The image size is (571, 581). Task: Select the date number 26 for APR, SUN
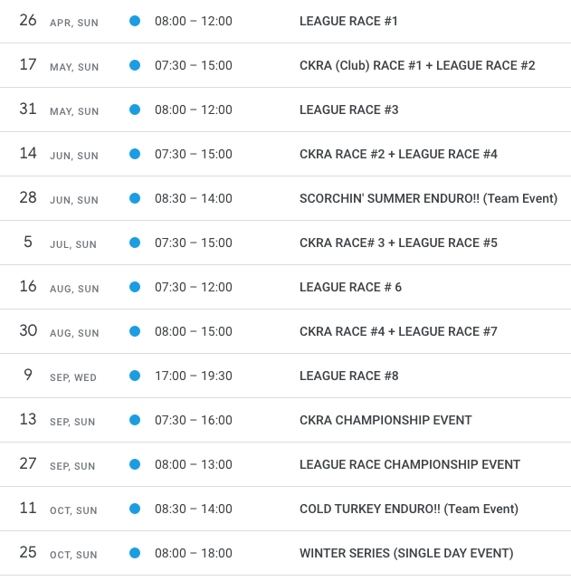pyautogui.click(x=28, y=21)
